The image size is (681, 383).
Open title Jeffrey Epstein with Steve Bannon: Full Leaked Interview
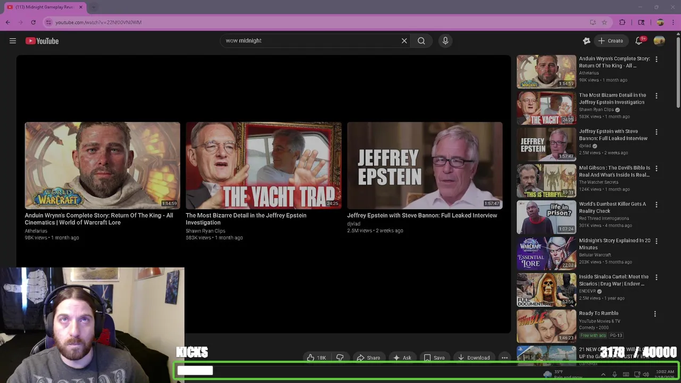coord(422,215)
